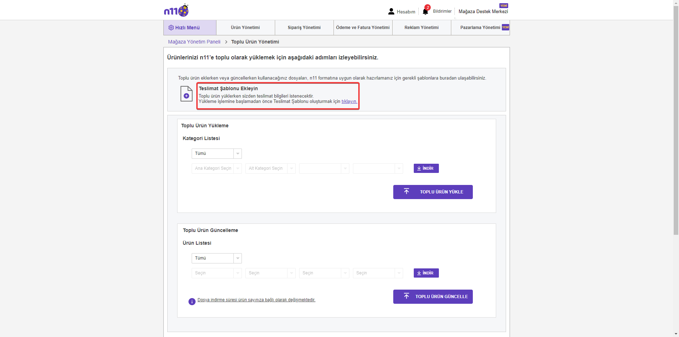The width and height of the screenshot is (679, 337).
Task: Open Ürün Yönetimi menu
Action: [x=245, y=28]
